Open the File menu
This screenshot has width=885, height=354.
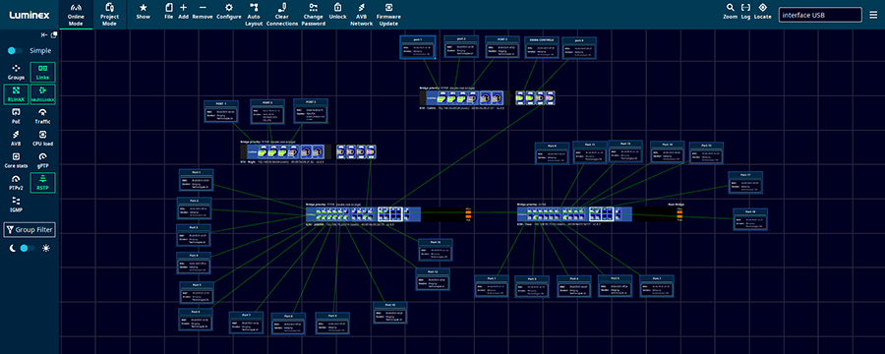coord(168,11)
